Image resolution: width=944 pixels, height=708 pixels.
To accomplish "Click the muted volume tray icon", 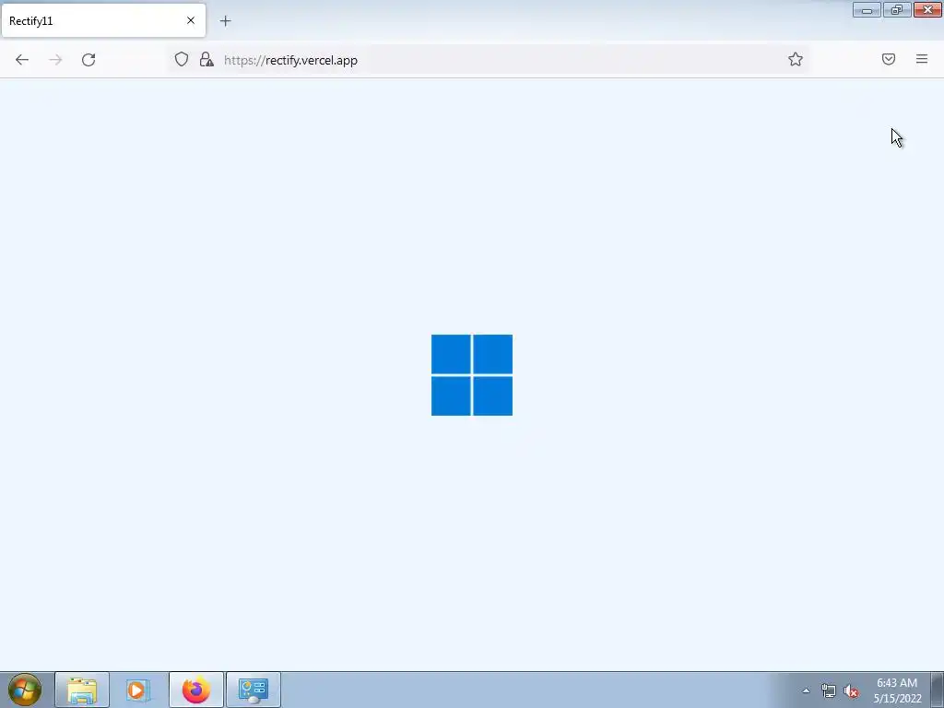I will coord(851,690).
